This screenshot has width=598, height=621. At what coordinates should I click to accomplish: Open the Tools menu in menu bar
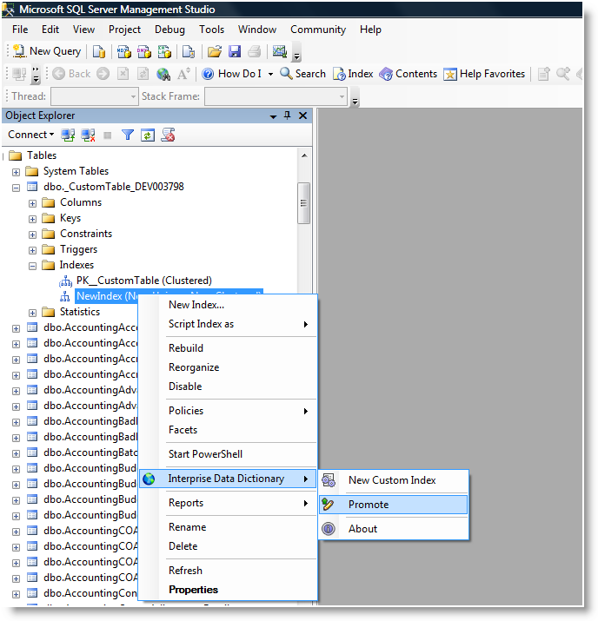(x=211, y=30)
